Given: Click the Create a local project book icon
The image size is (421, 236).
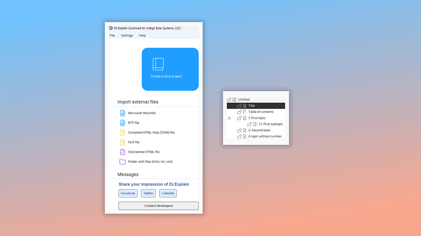Looking at the screenshot, I should (x=158, y=64).
